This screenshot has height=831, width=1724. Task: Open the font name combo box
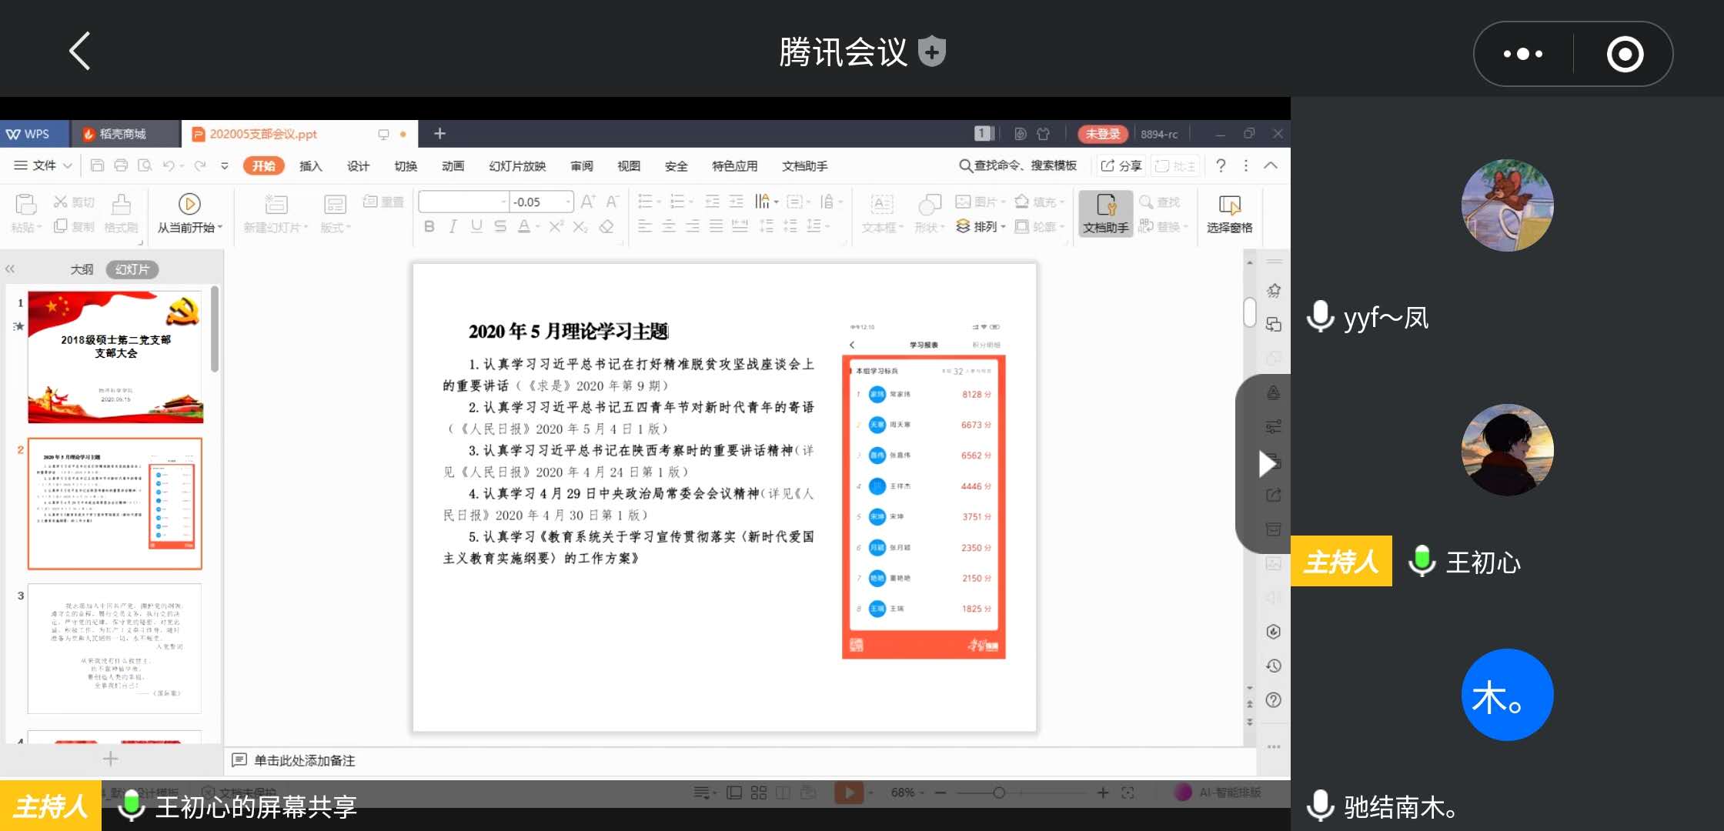tap(463, 202)
